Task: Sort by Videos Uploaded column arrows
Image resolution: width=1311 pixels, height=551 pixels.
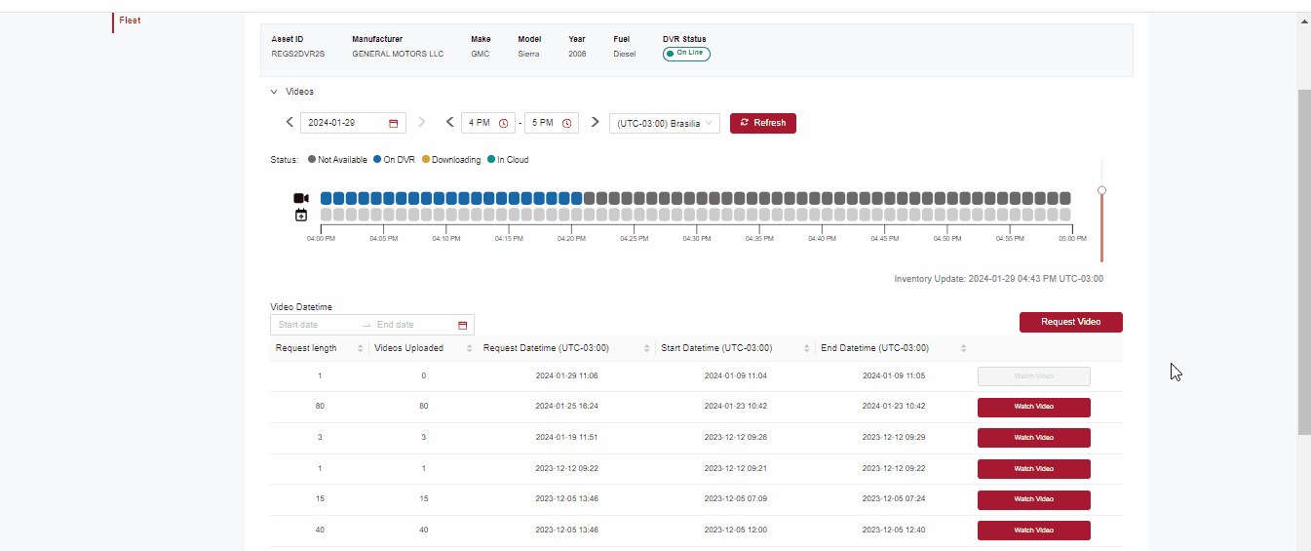Action: (471, 348)
